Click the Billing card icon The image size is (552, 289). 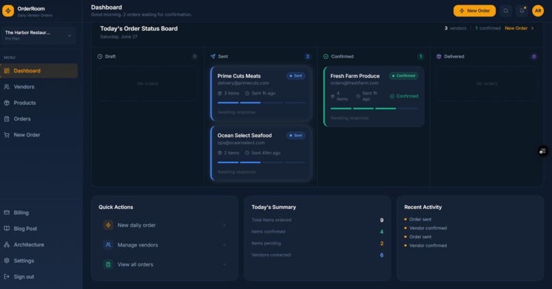point(7,212)
